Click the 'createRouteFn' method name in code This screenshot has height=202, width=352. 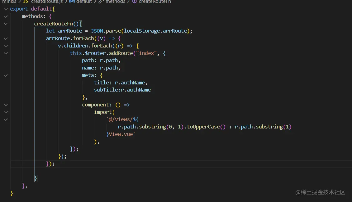[54, 24]
